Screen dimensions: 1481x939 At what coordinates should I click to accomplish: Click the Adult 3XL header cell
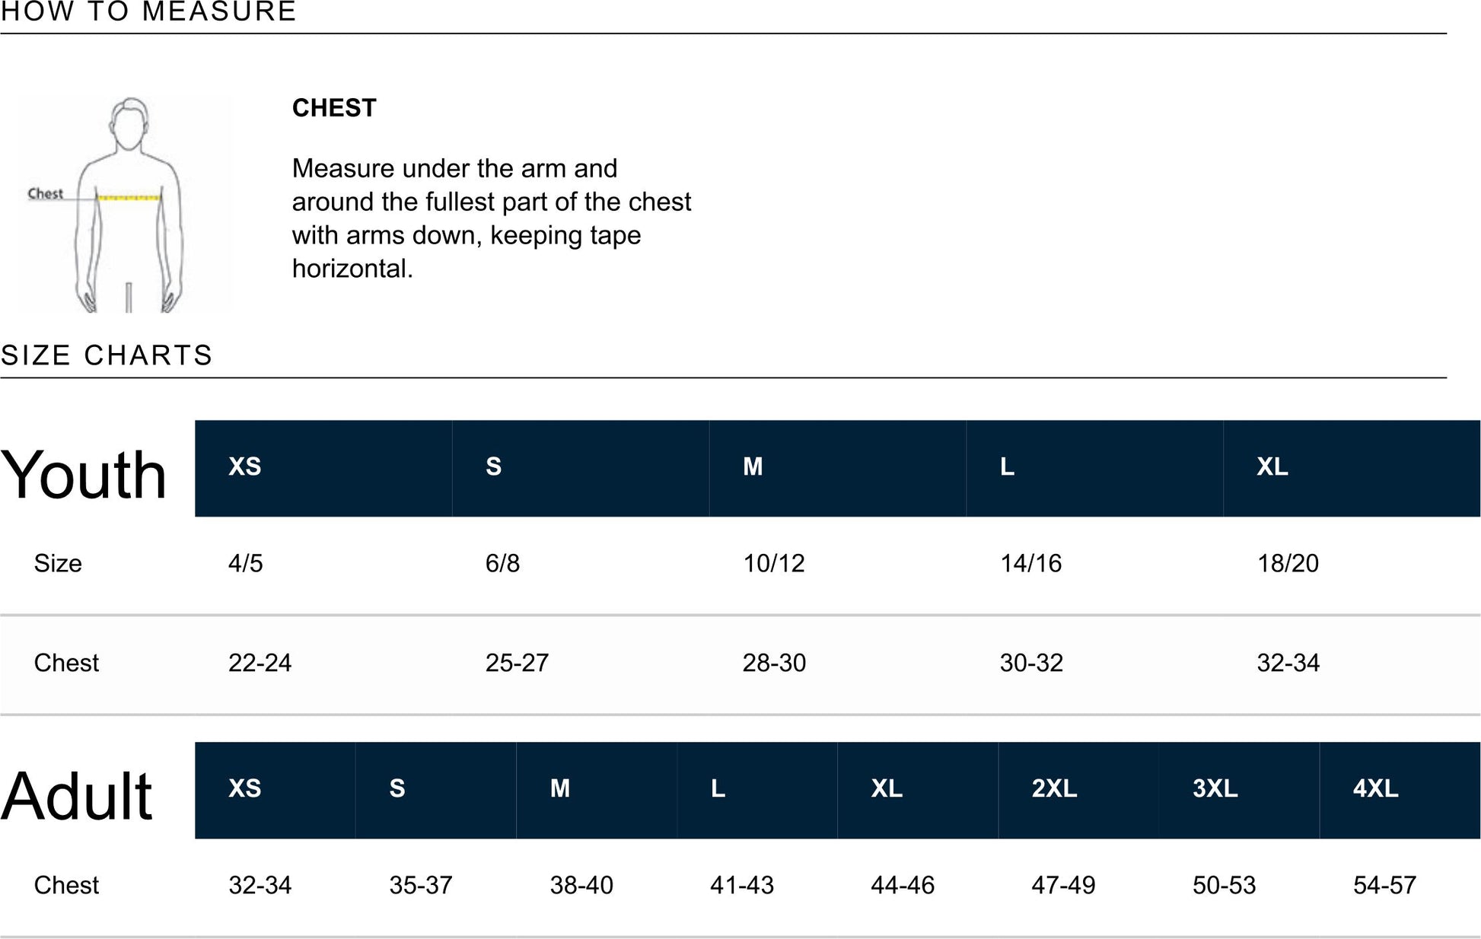tap(1215, 788)
